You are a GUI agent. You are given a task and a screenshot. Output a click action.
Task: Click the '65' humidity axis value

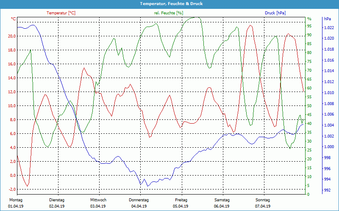click(309, 79)
